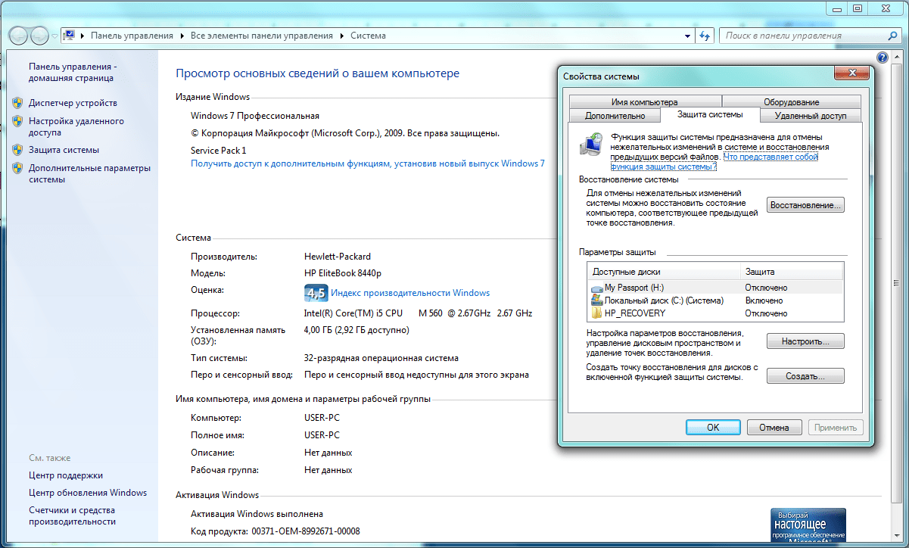Click the search magnifier icon

[x=892, y=36]
